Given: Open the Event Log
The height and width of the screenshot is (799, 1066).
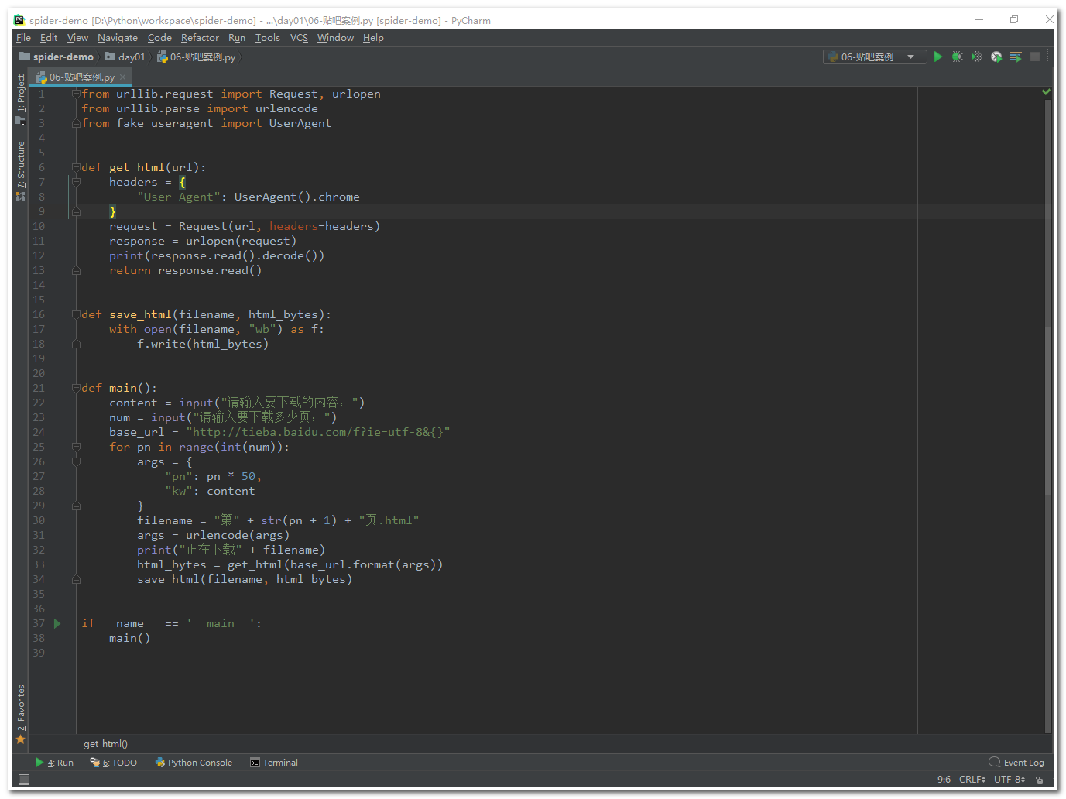Looking at the screenshot, I should 1016,763.
